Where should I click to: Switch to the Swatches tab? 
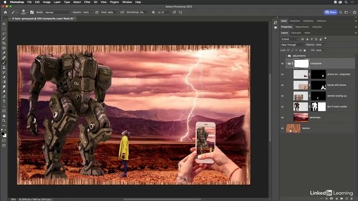pyautogui.click(x=295, y=21)
